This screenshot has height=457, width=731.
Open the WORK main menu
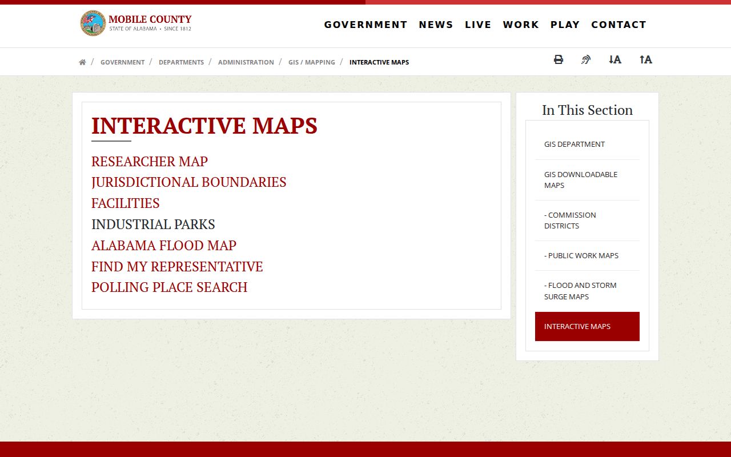coord(521,25)
